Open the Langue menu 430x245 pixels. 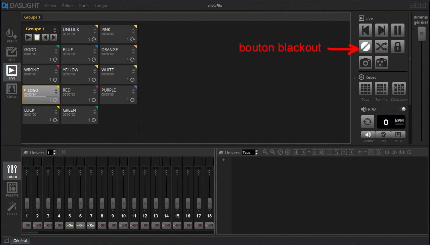[101, 6]
